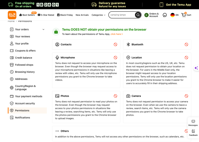Click the Messages icon
The image size is (199, 142).
coord(193,122)
